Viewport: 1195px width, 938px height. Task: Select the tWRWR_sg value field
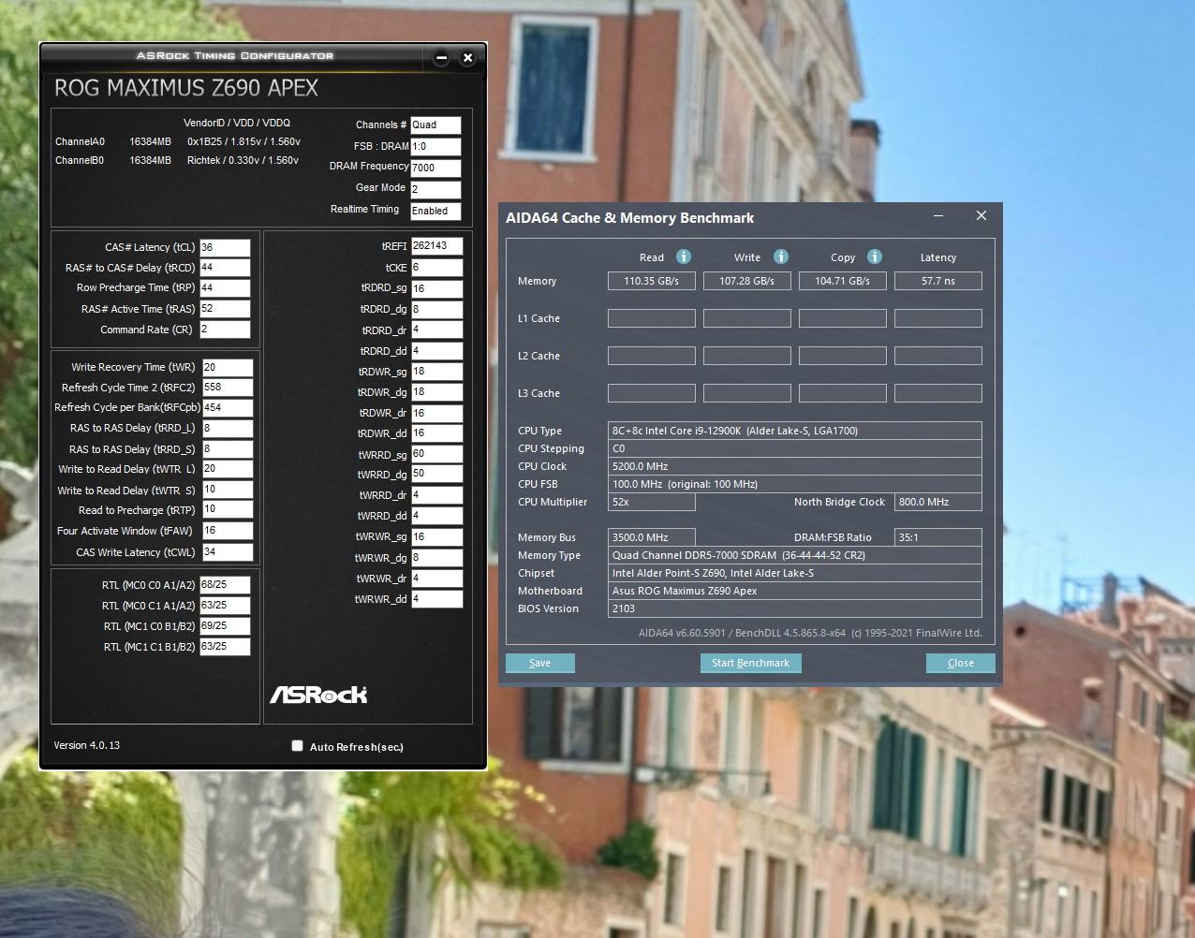pos(436,537)
